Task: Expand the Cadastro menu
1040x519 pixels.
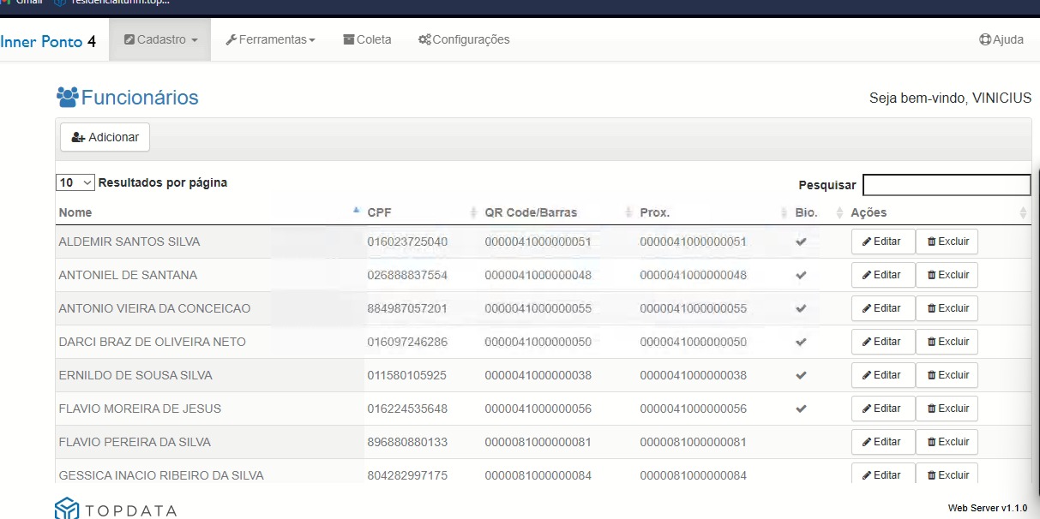Action: [160, 39]
